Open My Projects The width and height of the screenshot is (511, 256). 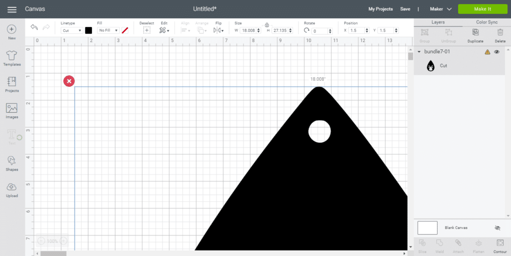pos(380,9)
